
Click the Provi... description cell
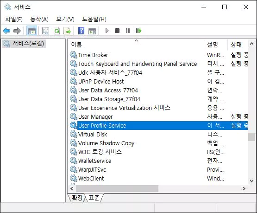point(215,169)
